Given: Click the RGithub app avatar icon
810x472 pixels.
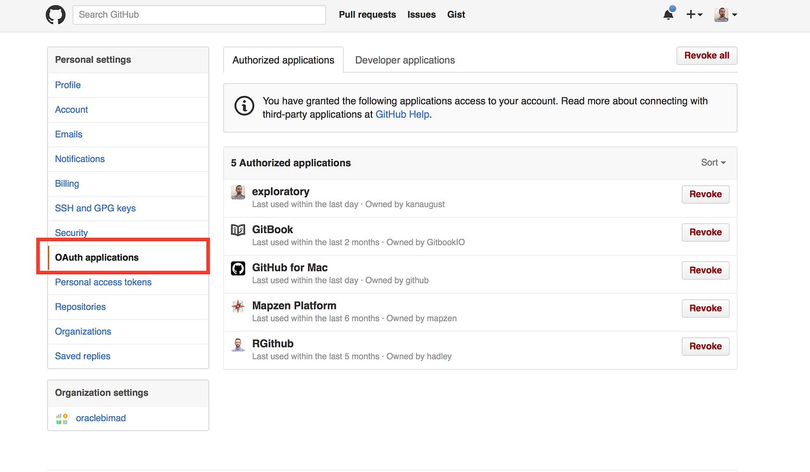Looking at the screenshot, I should coord(238,344).
